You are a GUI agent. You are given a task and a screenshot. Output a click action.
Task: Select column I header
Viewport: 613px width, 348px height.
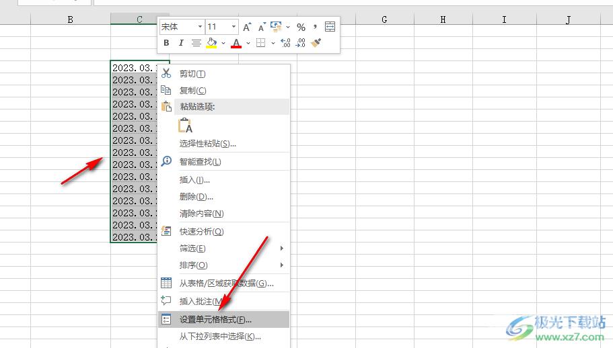(x=504, y=19)
